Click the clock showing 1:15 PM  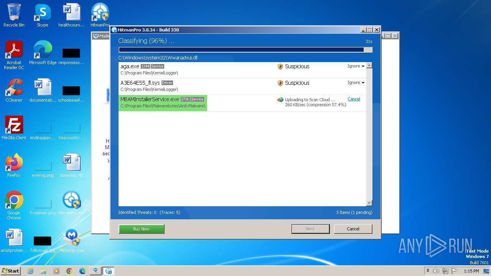click(x=471, y=271)
